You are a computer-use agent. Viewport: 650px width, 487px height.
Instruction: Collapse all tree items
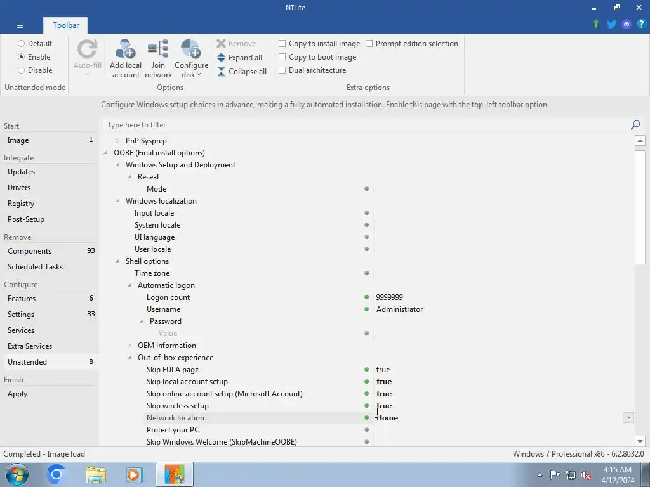[x=242, y=72]
